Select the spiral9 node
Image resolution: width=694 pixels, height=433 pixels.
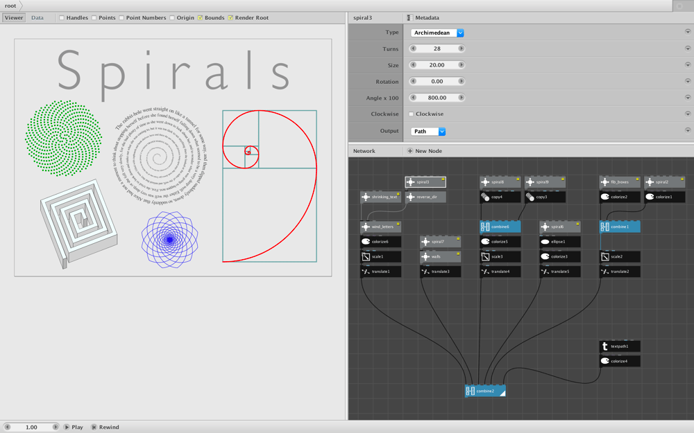pos(545,182)
